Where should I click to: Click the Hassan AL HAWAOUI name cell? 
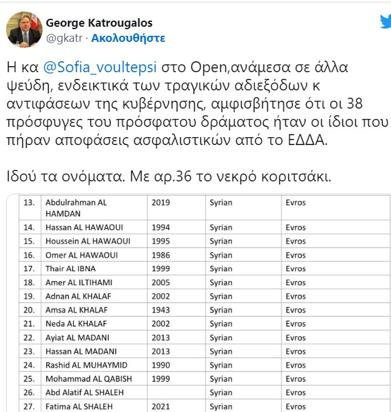tap(94, 228)
